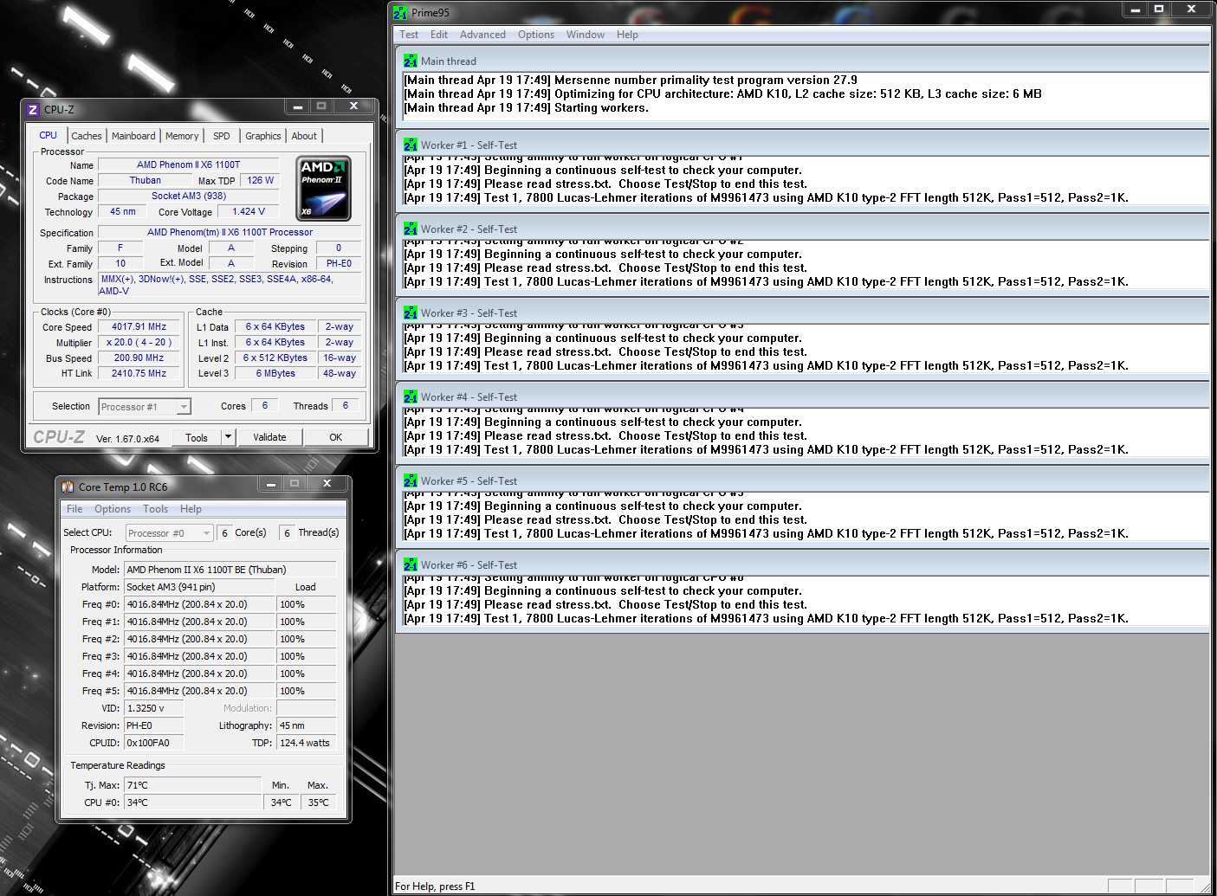Click the Core Speed value 4017.91 MHz

coord(139,327)
